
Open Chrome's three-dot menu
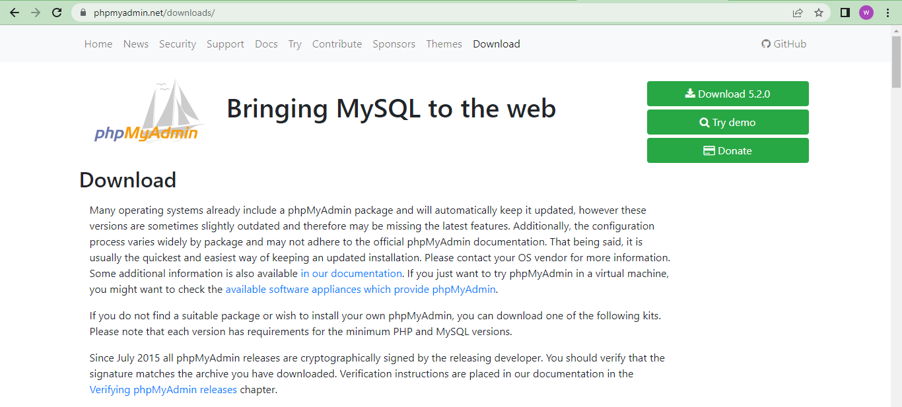tap(887, 13)
